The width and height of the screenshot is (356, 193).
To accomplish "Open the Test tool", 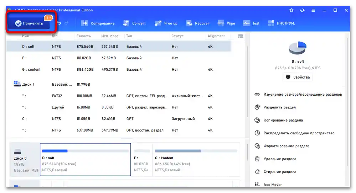I will [x=251, y=23].
